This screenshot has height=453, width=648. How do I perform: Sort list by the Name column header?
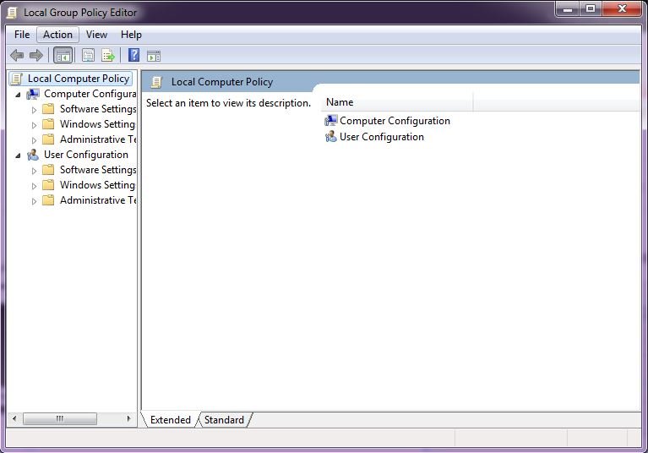pos(397,102)
